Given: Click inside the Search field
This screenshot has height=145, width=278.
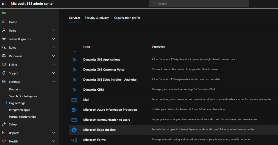Looking at the screenshot, I should tap(199, 4).
